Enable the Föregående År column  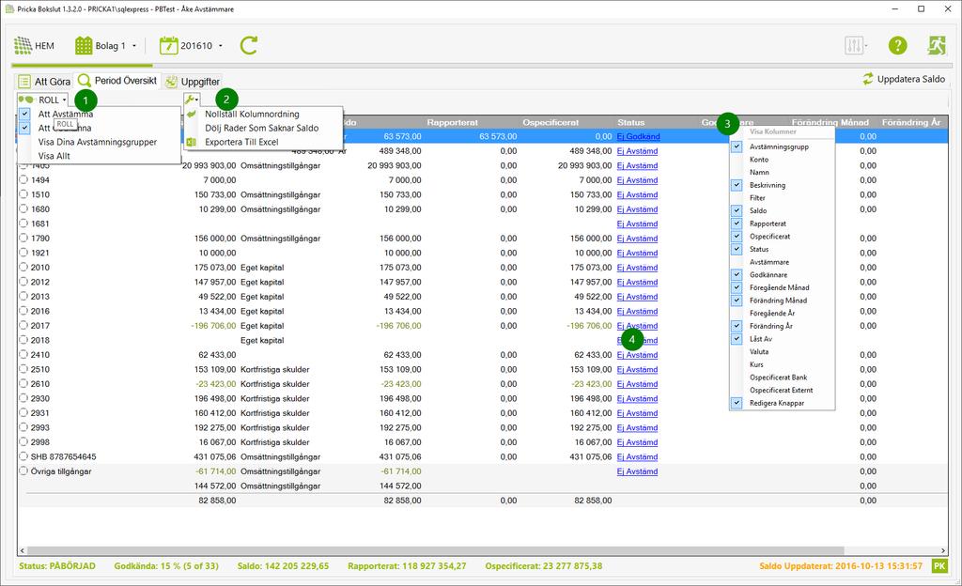tap(772, 314)
